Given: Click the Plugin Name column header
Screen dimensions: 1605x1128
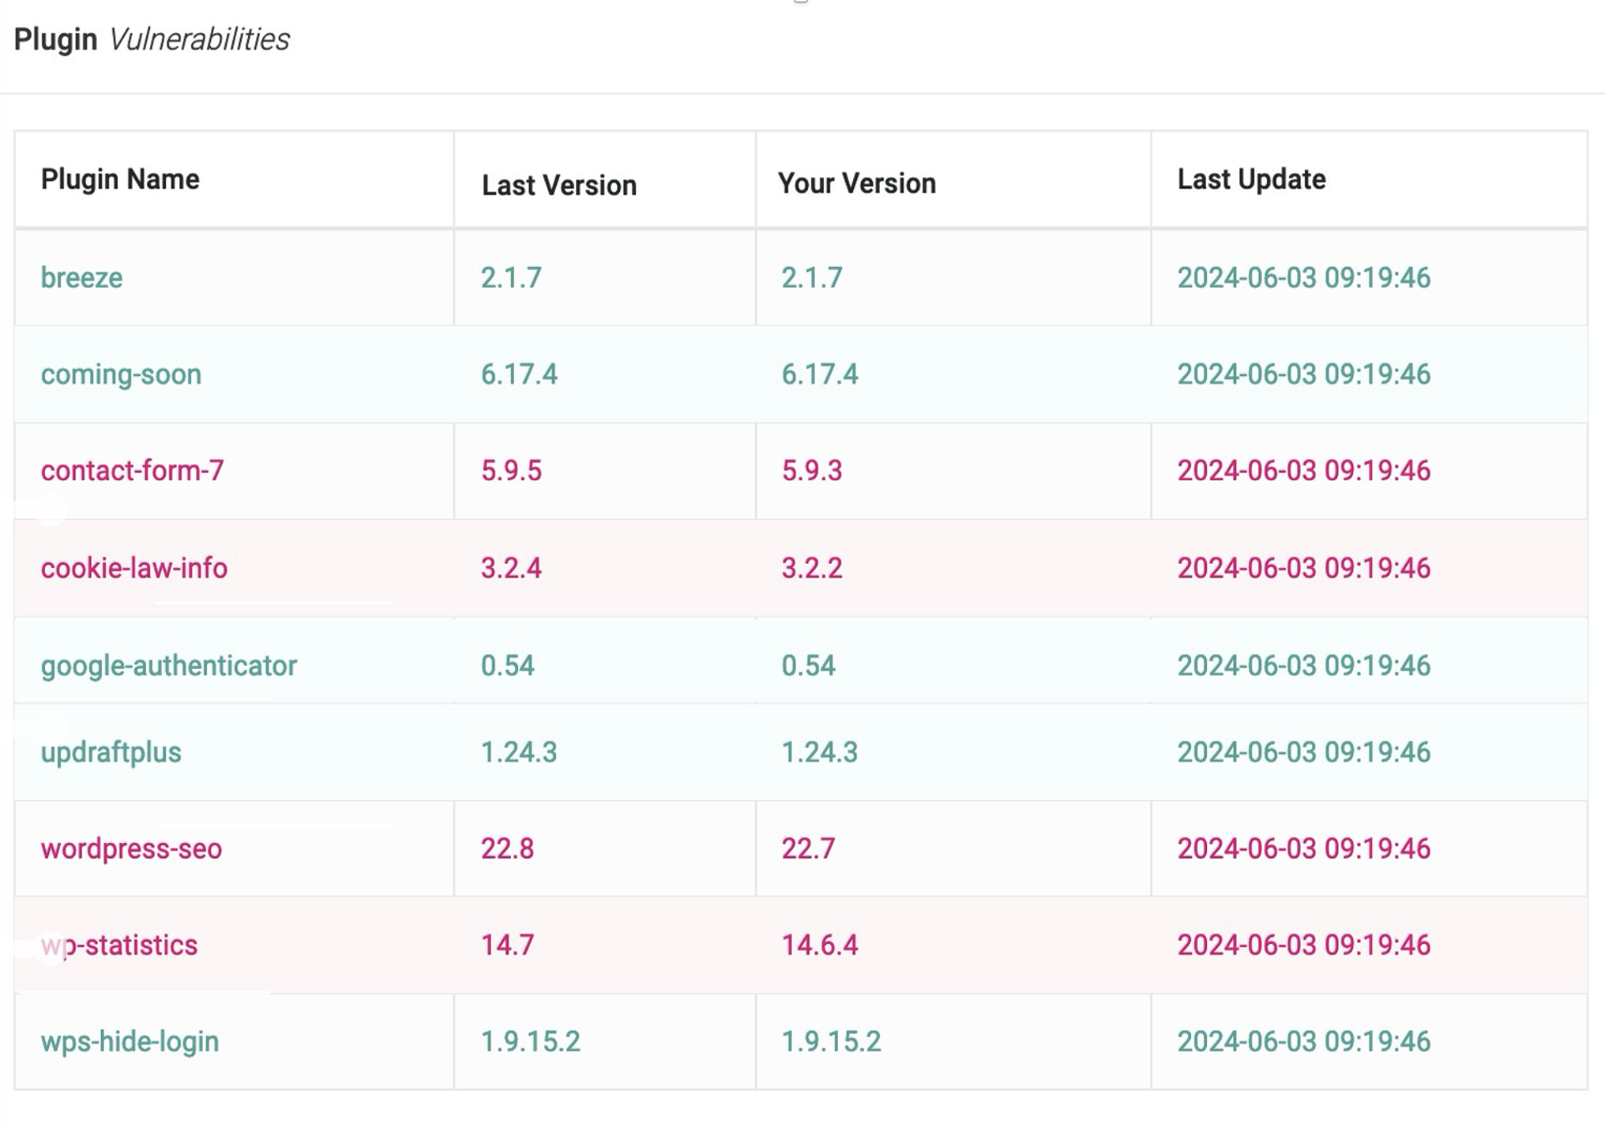Looking at the screenshot, I should 120,179.
